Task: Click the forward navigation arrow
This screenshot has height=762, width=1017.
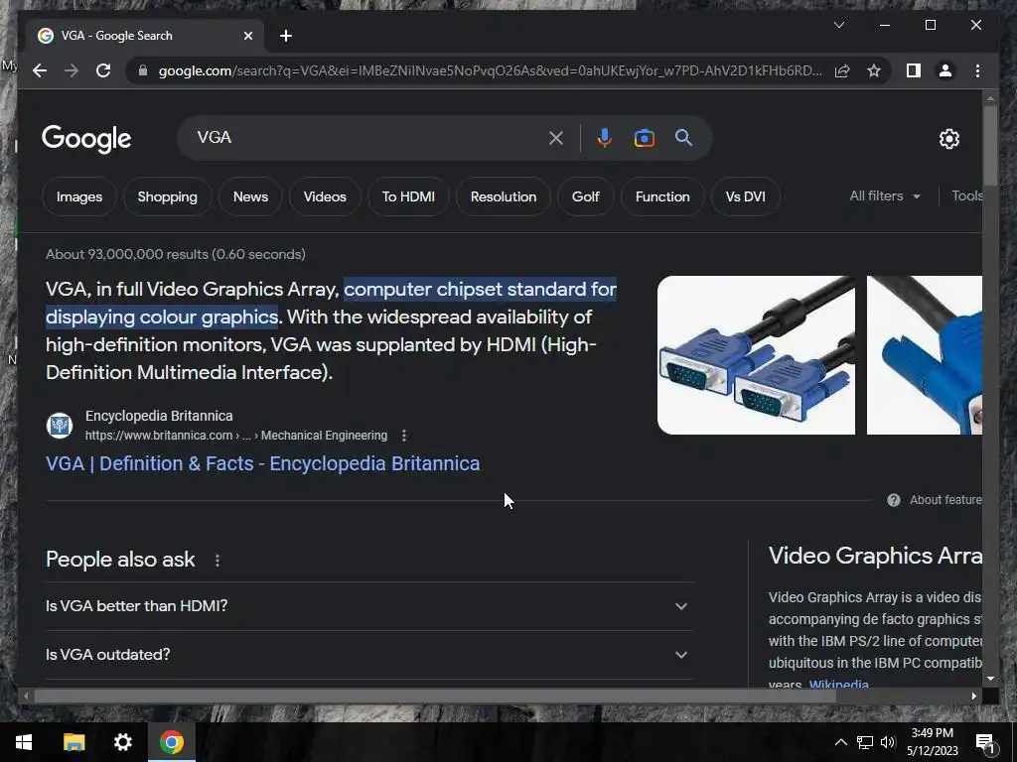Action: [x=72, y=70]
